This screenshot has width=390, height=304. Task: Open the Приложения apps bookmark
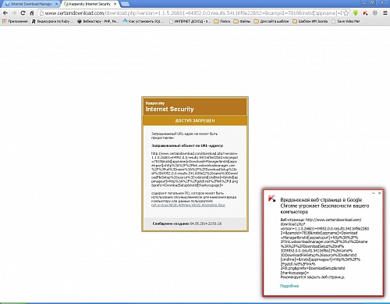pyautogui.click(x=15, y=21)
